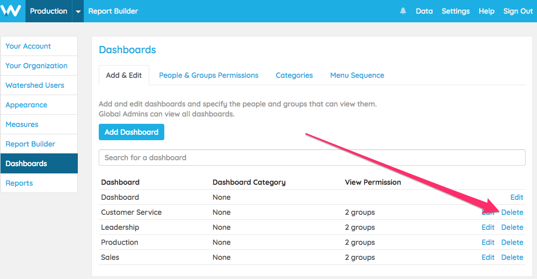This screenshot has width=537, height=279.
Task: Click None in the Sales row
Action: (x=222, y=258)
